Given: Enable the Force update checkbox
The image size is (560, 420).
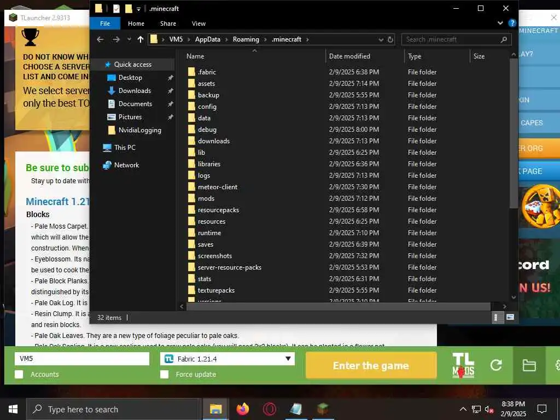Looking at the screenshot, I should tap(164, 374).
